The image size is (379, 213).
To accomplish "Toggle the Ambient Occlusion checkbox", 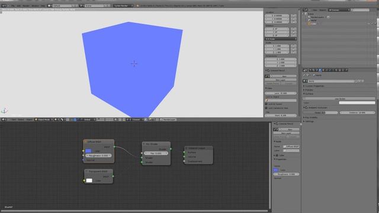I will [307, 108].
